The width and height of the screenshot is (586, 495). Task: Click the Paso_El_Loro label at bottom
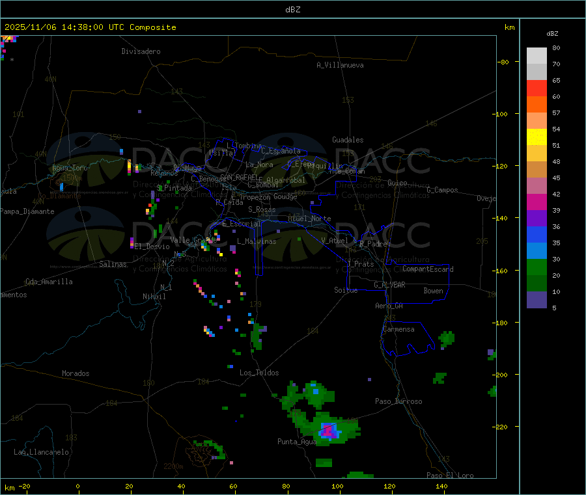click(451, 475)
